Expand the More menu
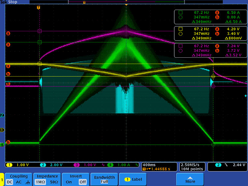This screenshot has width=248, height=186. (x=190, y=179)
